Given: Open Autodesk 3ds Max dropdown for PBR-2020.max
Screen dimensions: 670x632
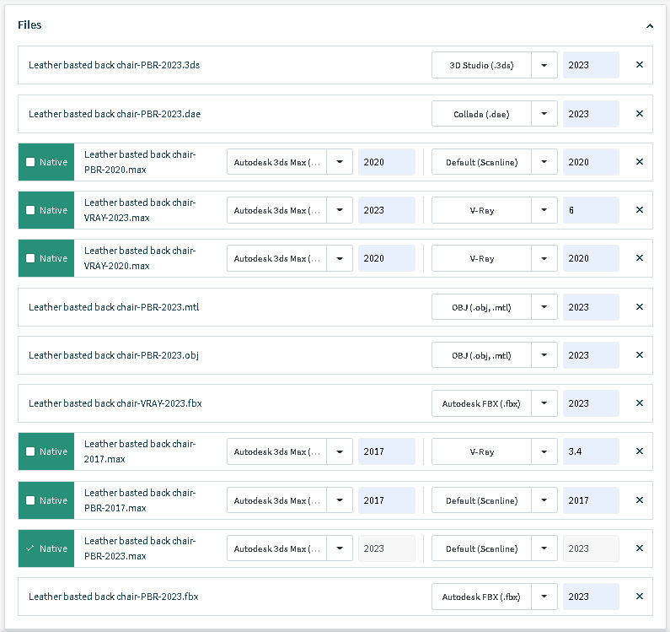Looking at the screenshot, I should (x=340, y=162).
